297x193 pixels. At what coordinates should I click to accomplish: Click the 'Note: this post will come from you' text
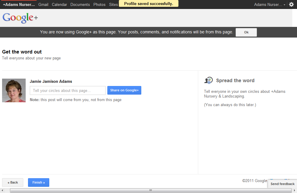point(76,100)
